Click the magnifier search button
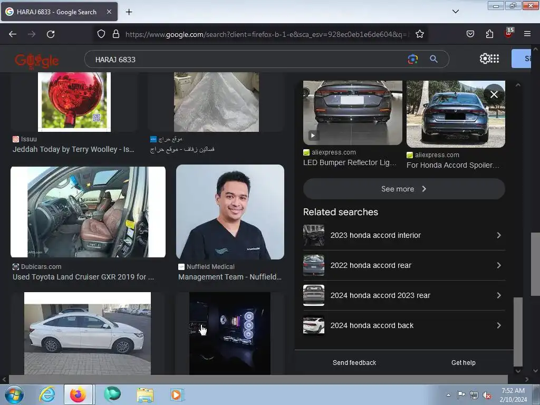 (433, 59)
